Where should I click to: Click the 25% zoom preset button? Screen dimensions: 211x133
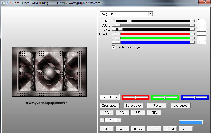tap(154, 113)
